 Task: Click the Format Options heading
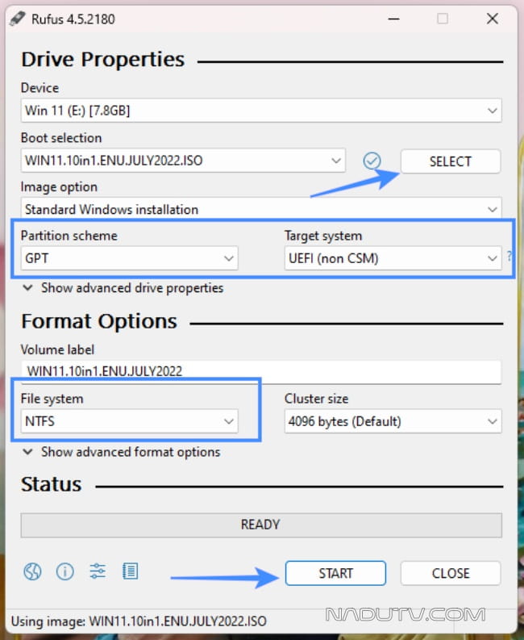click(x=99, y=321)
